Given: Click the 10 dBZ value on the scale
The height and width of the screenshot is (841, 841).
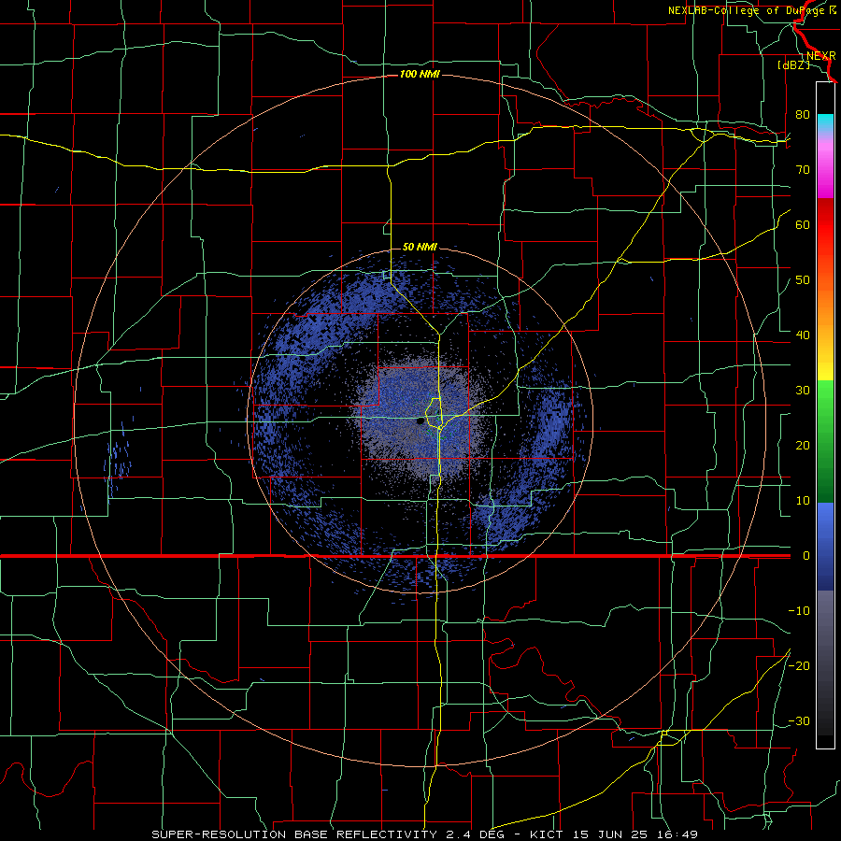Looking at the screenshot, I should point(803,501).
